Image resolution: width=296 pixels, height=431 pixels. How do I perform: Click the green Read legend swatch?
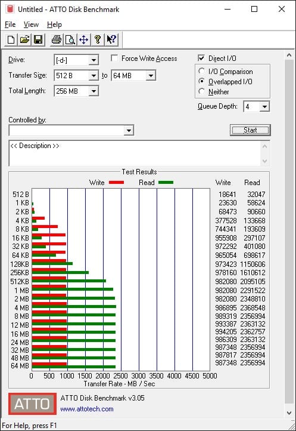tap(166, 182)
